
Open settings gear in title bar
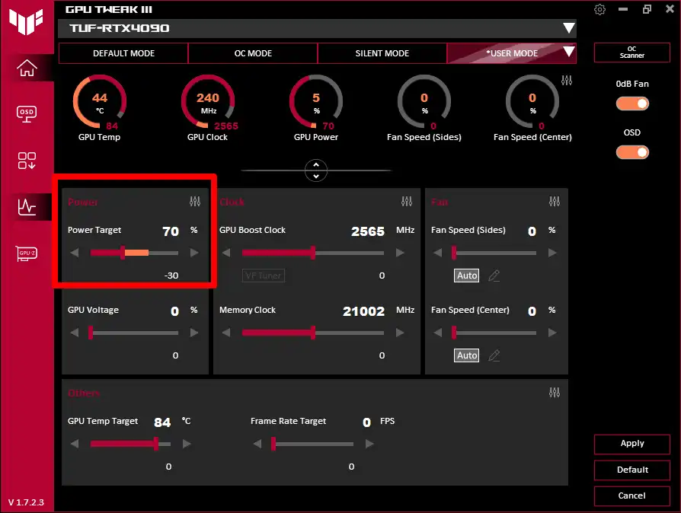tap(599, 9)
